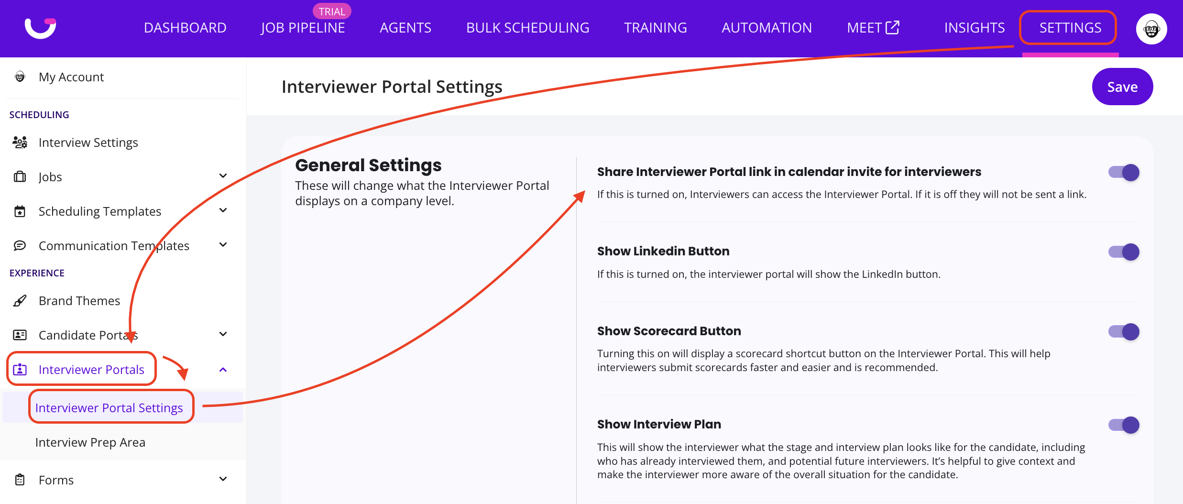The height and width of the screenshot is (504, 1183).
Task: Click the Interview Settings people icon
Action: point(20,142)
